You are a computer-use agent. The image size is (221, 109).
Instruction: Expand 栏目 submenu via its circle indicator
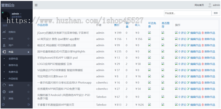(28, 39)
